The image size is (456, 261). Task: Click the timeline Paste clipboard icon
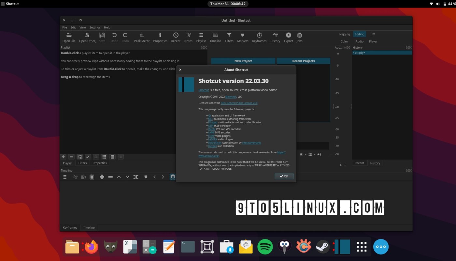click(x=92, y=177)
